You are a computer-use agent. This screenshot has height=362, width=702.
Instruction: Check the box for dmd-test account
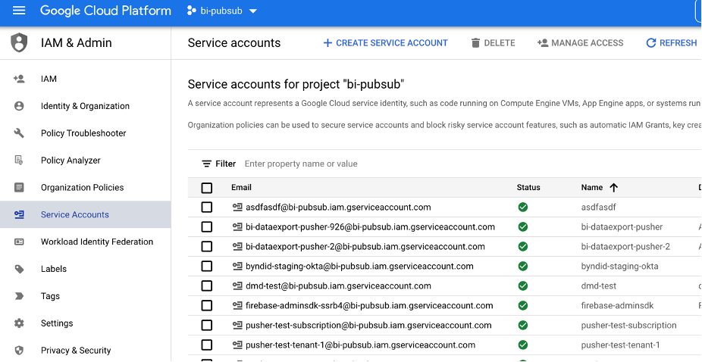[x=207, y=286]
